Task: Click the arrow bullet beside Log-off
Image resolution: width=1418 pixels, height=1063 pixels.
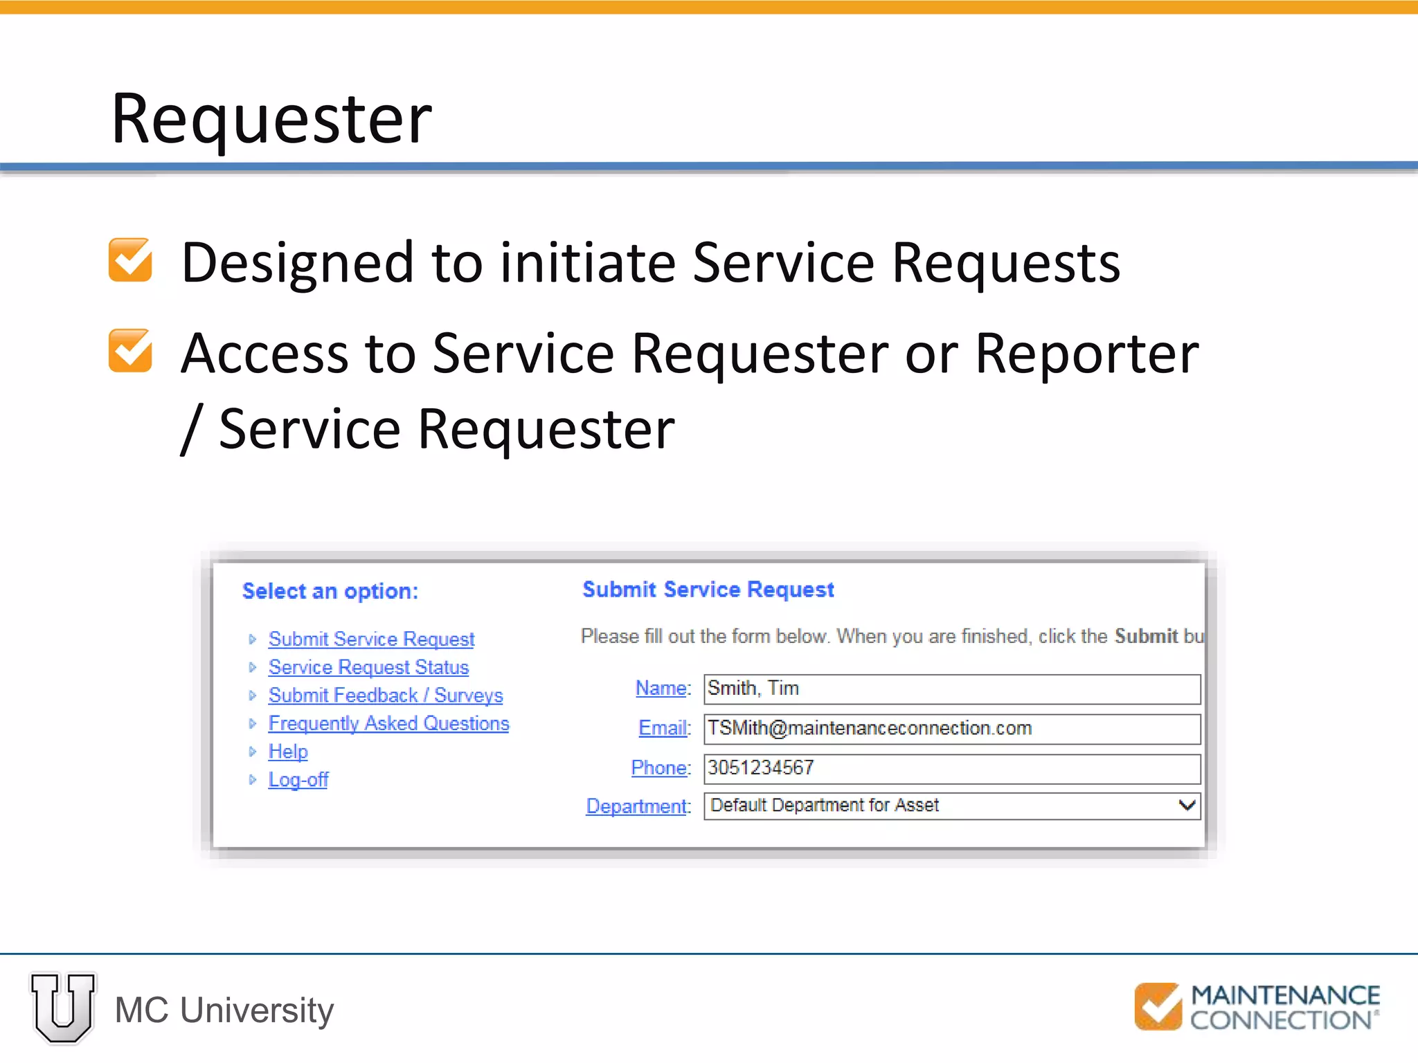Action: 253,780
